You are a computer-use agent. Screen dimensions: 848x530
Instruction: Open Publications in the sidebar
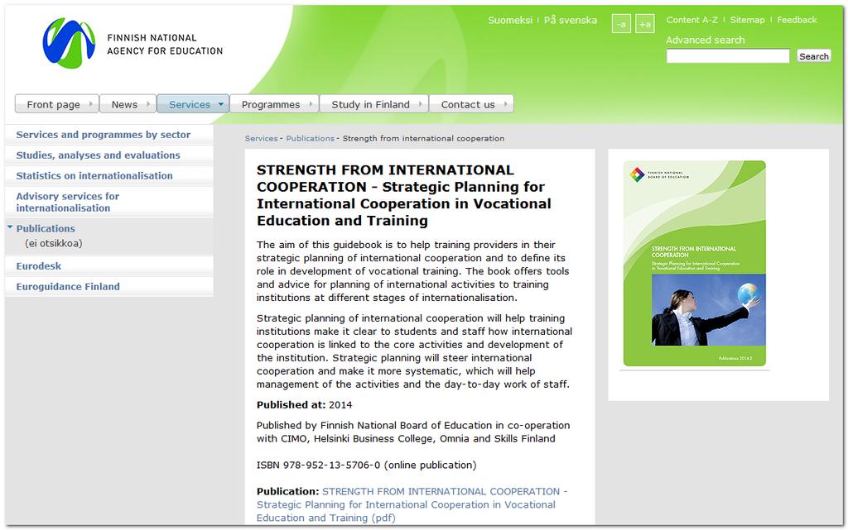pos(46,228)
